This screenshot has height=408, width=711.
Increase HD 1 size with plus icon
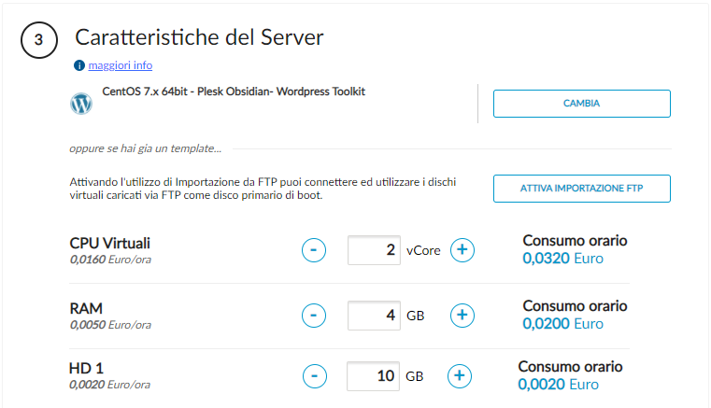[459, 376]
